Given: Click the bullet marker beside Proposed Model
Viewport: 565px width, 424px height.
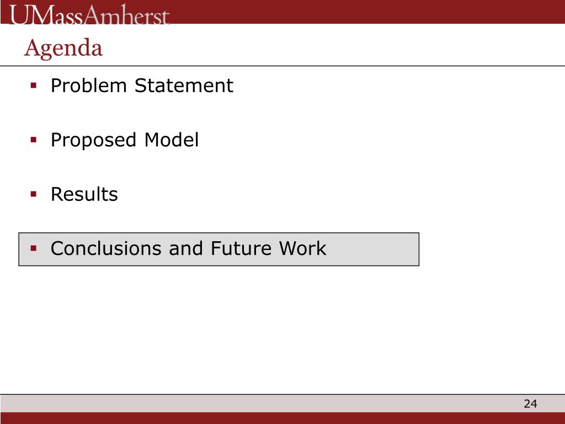Looking at the screenshot, I should point(34,140).
